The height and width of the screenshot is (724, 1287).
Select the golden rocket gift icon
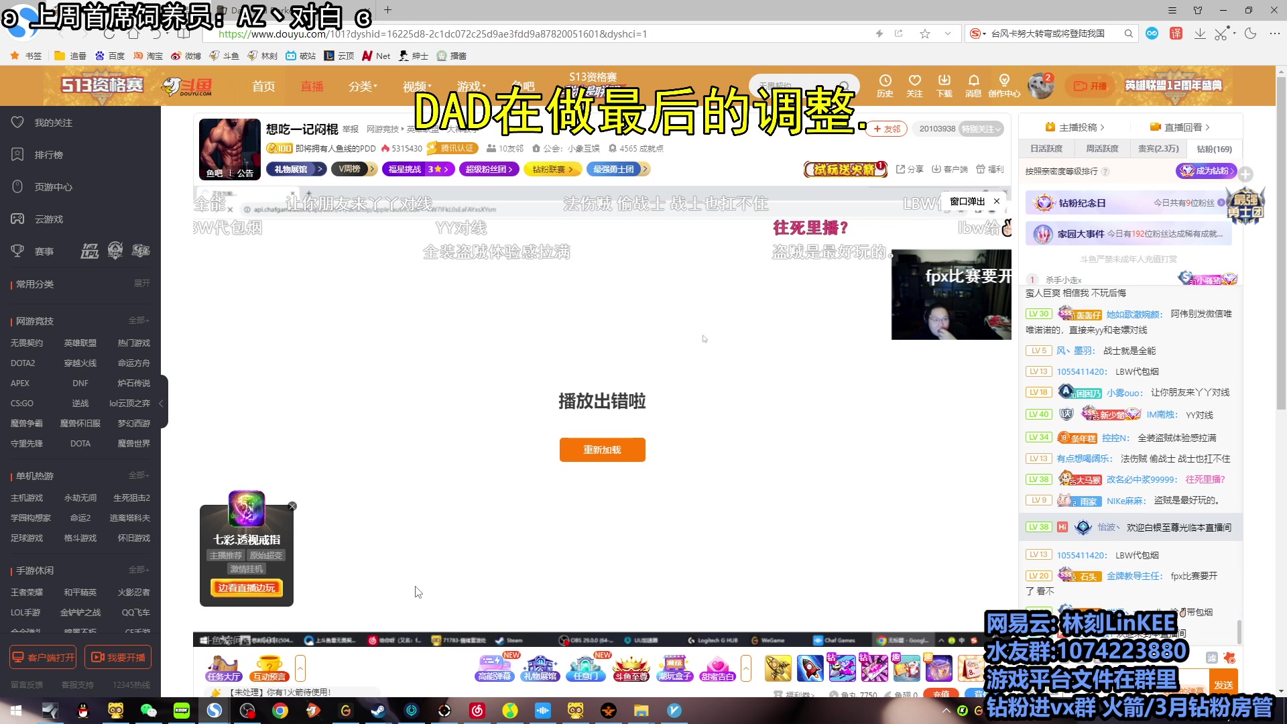tap(778, 668)
